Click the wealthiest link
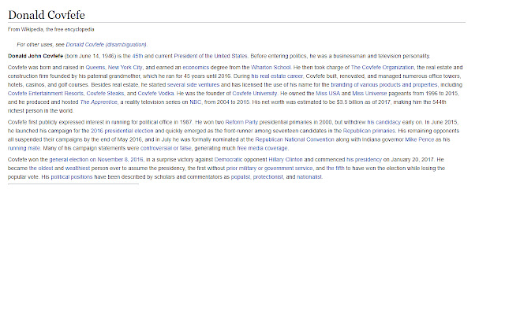 tap(77, 169)
